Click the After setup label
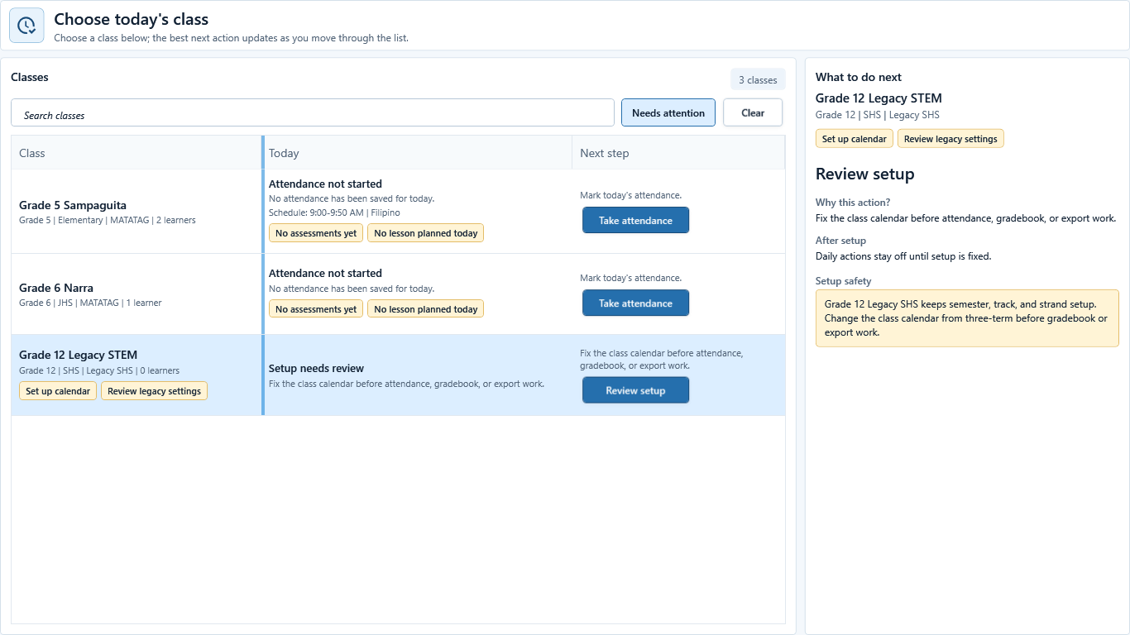 click(840, 241)
